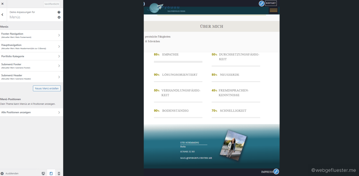Click the Ausblenden collapse arrow icon
This screenshot has height=176, width=359.
point(2,173)
